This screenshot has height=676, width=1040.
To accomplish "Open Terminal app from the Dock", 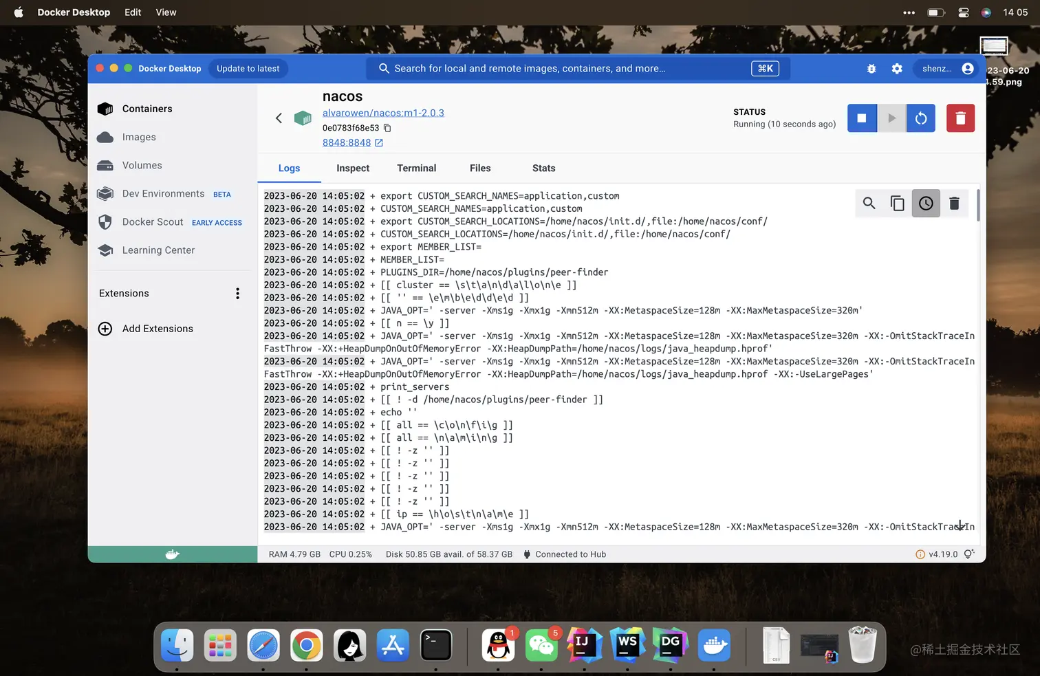I will pyautogui.click(x=436, y=646).
